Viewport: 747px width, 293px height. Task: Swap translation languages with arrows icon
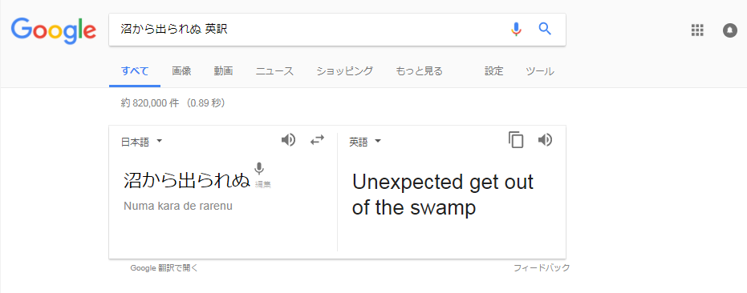(x=317, y=140)
